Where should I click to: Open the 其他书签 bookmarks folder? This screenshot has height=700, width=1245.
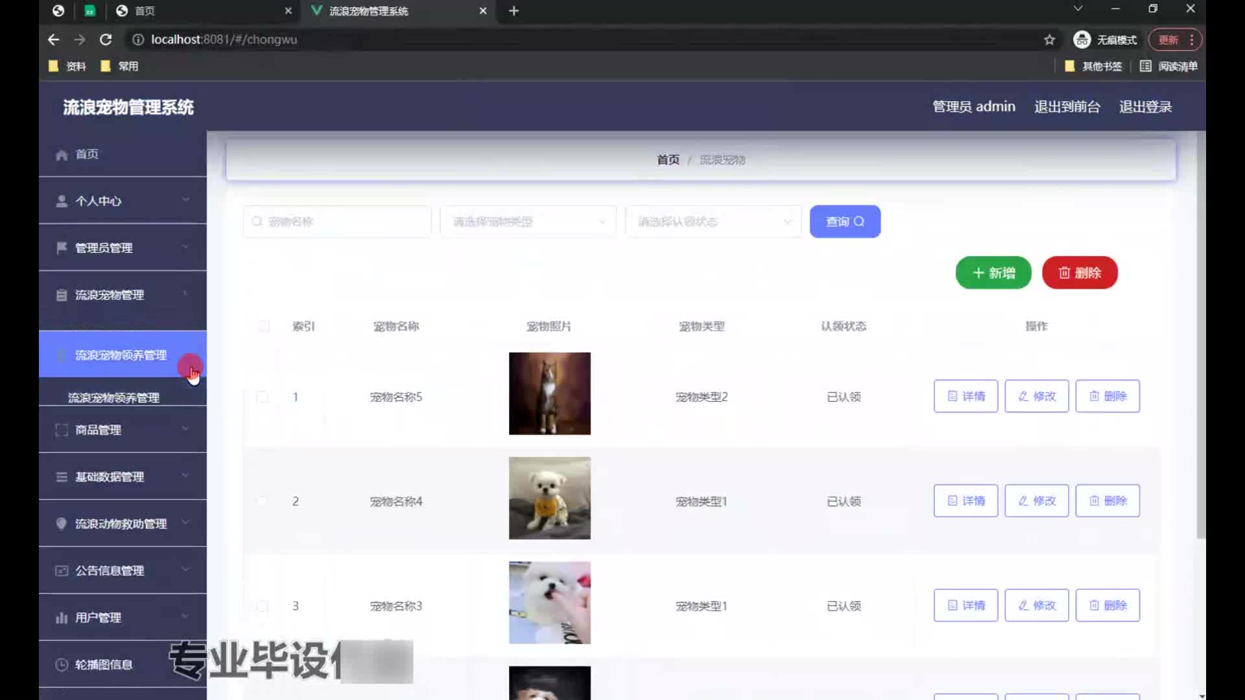point(1093,66)
